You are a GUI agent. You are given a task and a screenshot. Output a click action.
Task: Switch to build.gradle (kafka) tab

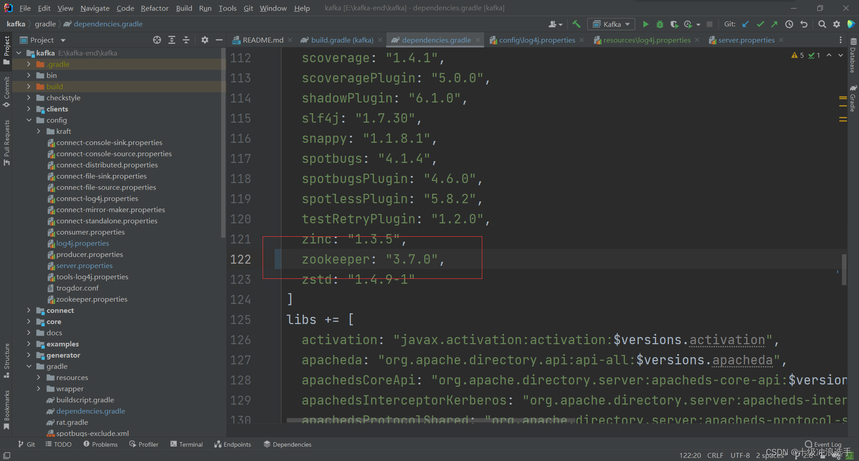coord(342,40)
